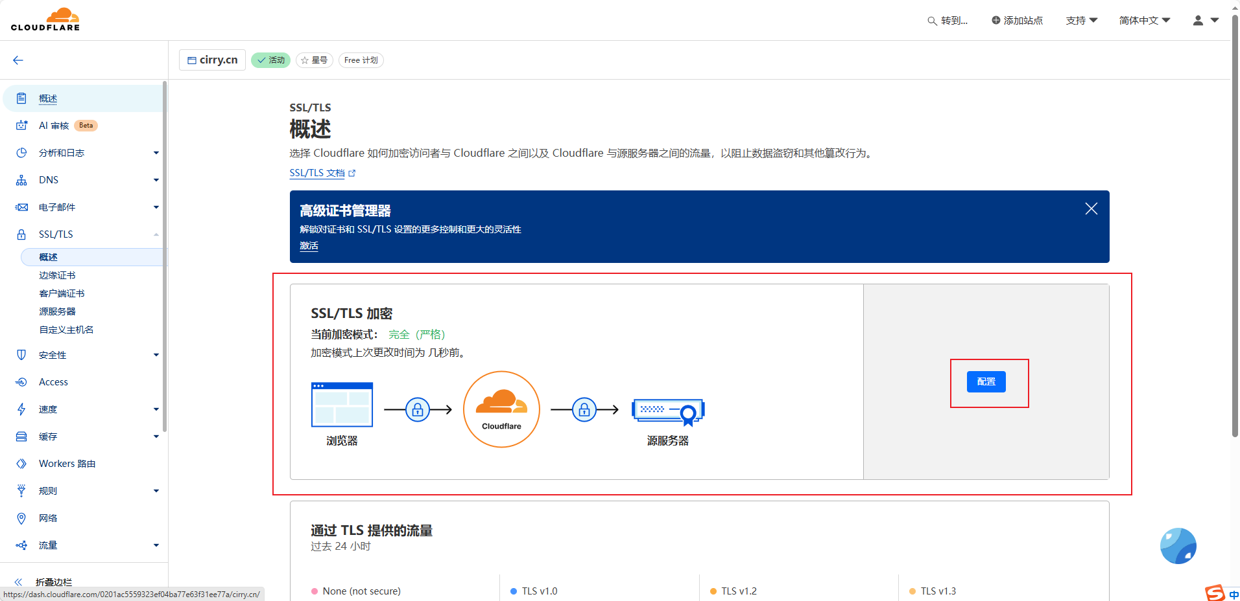Image resolution: width=1240 pixels, height=601 pixels.
Task: Toggle the 星号 star for cirry.cn
Action: click(315, 60)
